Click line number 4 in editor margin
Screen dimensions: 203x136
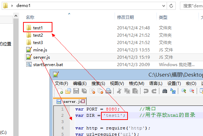[x=63, y=128]
